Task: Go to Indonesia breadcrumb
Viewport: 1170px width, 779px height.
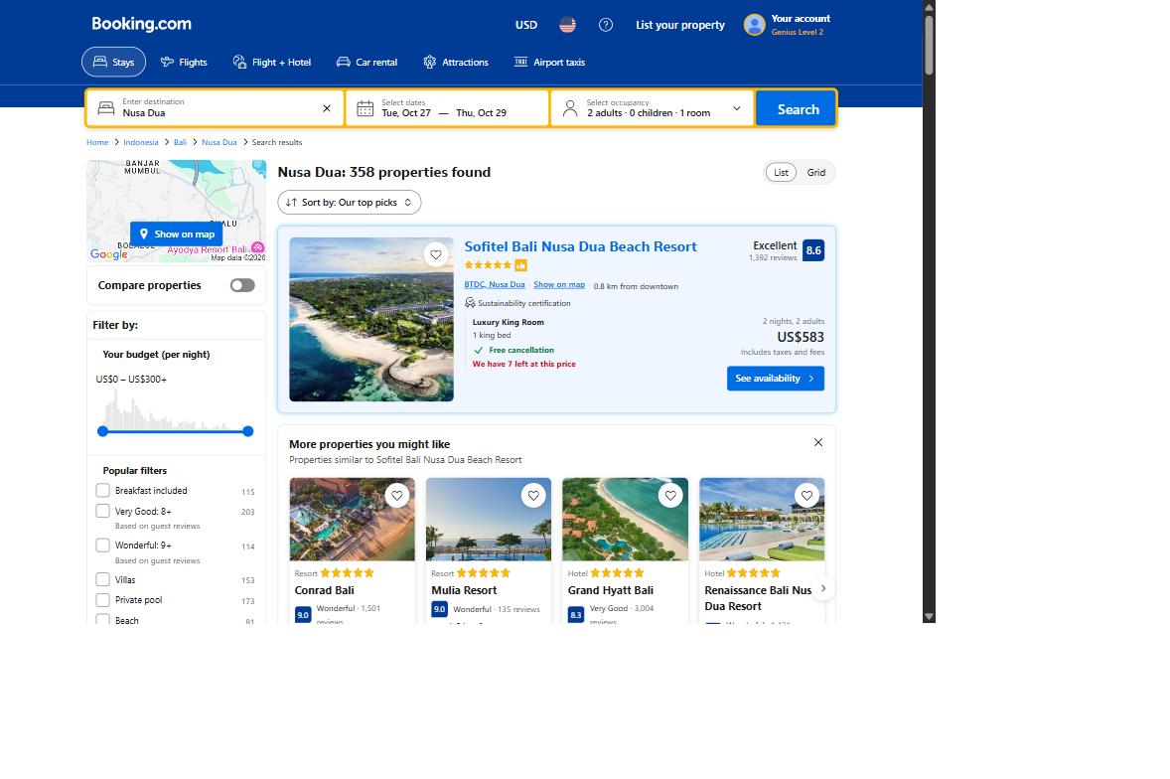Action: click(140, 142)
